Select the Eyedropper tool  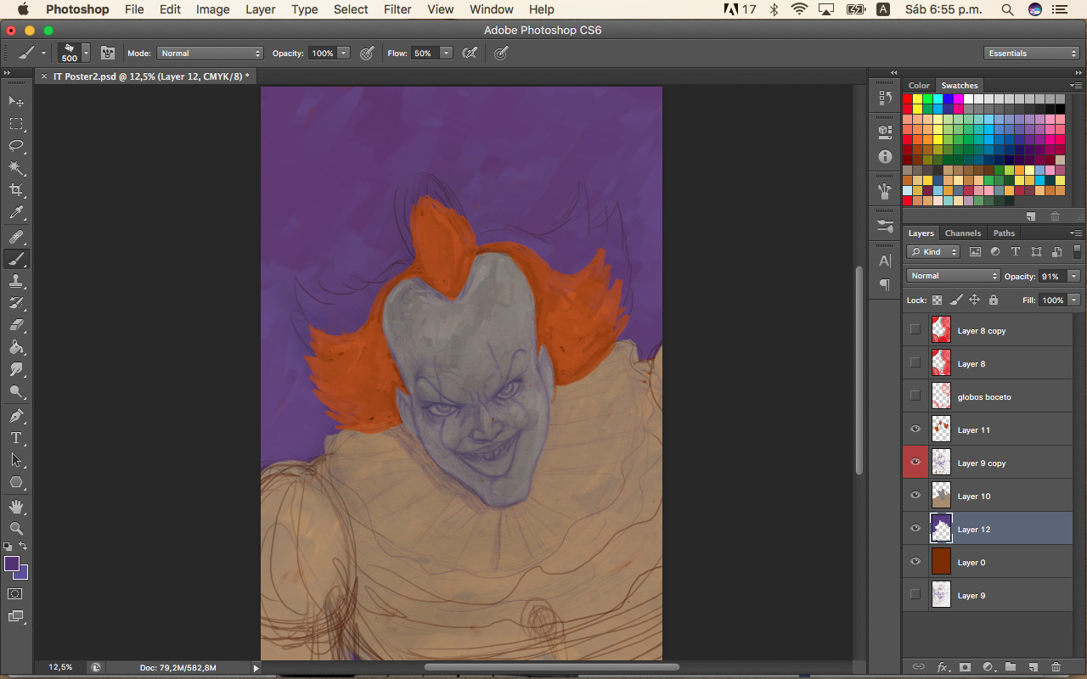point(16,212)
